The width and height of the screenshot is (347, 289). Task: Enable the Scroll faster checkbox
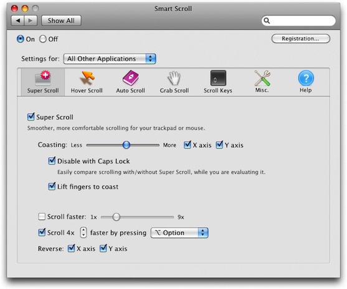(x=42, y=217)
